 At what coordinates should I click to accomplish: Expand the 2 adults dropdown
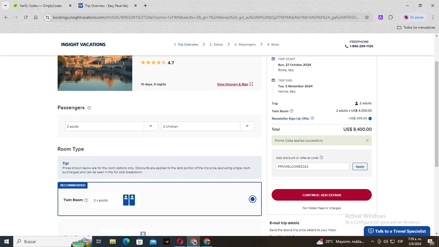pos(151,126)
